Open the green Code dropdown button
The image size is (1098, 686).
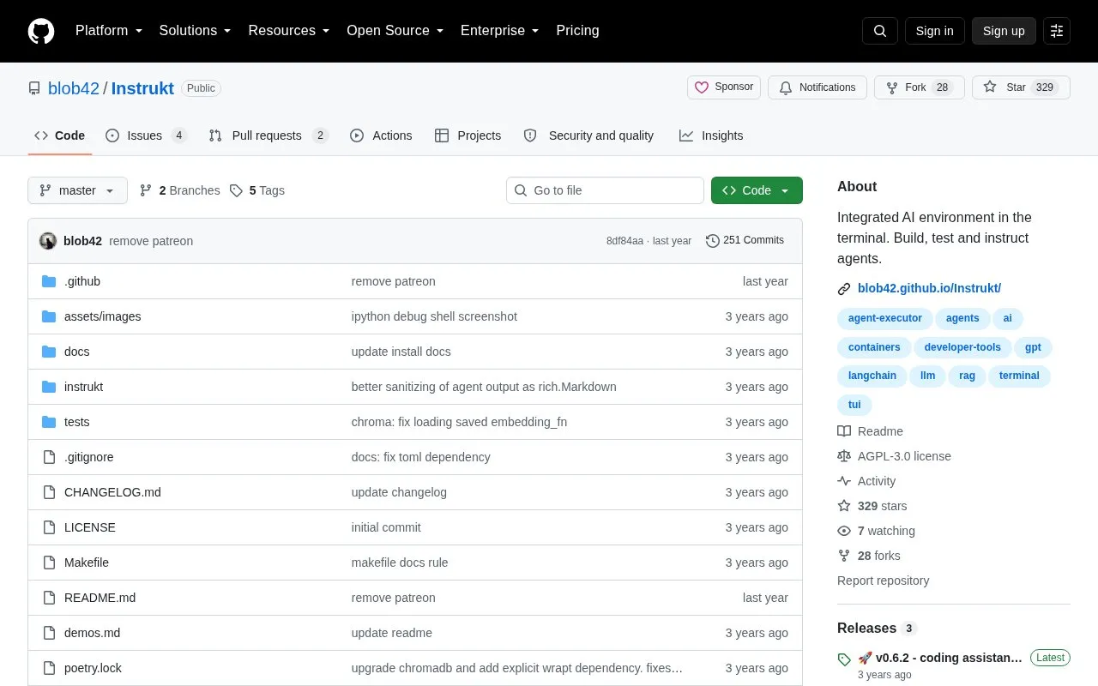coord(757,190)
